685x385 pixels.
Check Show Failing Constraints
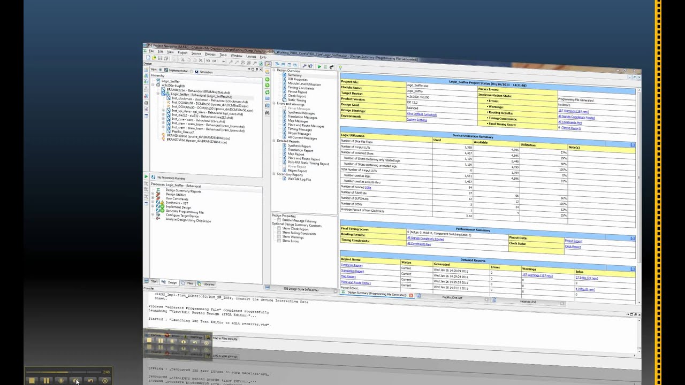coord(279,233)
